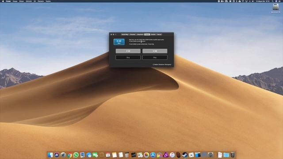Image resolution: width=283 pixels, height=159 pixels.
Task: Open System Preferences gear in dock
Action: (x=210, y=155)
